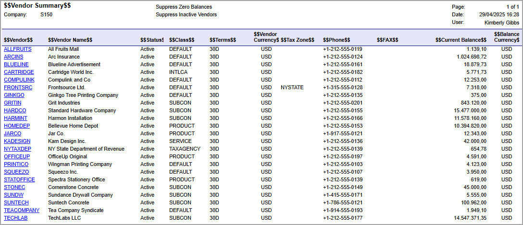Open the SUNTECH vendor link
Screen dimensions: 523x225
coord(16,202)
